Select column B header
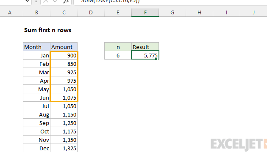Image resolution: width=267 pixels, height=152 pixels. click(36, 13)
